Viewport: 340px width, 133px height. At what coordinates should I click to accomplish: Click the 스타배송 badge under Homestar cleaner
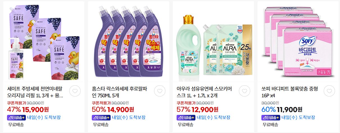coord(101,117)
